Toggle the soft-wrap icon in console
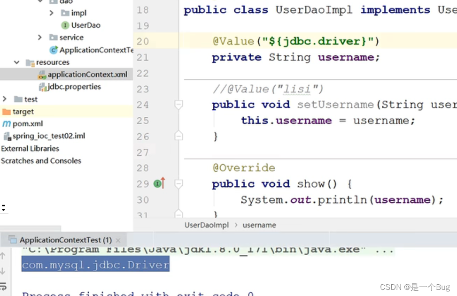The height and width of the screenshot is (296, 457). 3,287
